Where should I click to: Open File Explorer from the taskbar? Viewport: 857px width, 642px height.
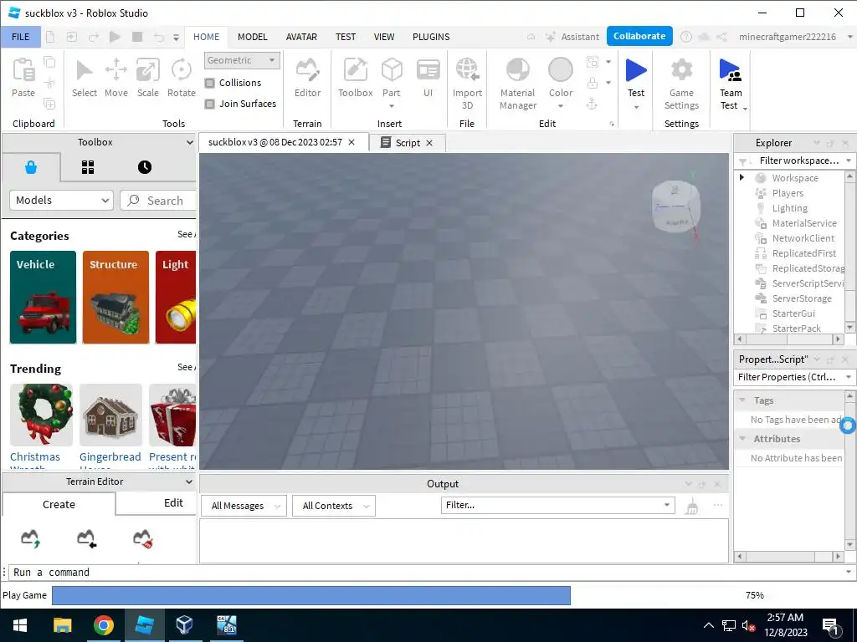point(62,625)
